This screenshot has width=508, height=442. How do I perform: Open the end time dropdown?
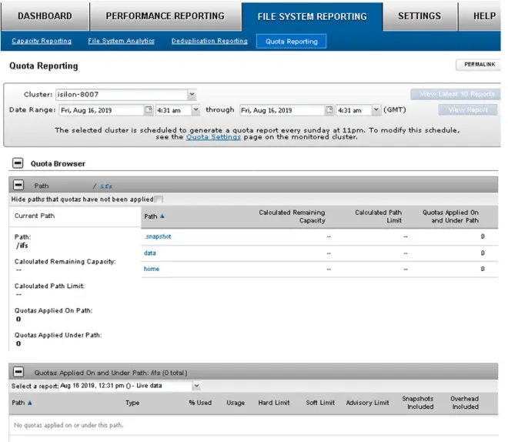click(376, 110)
